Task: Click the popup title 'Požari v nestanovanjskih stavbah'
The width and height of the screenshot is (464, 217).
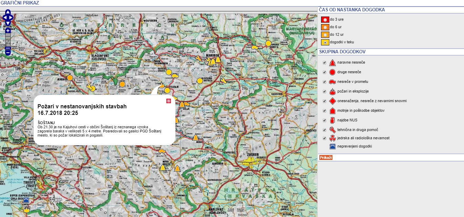Action: tap(82, 107)
